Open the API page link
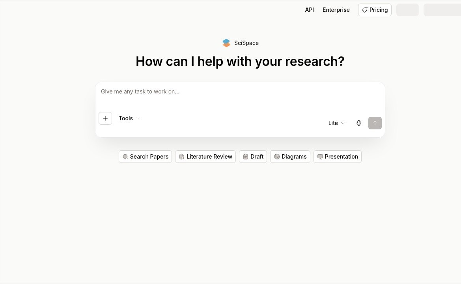 pyautogui.click(x=309, y=10)
